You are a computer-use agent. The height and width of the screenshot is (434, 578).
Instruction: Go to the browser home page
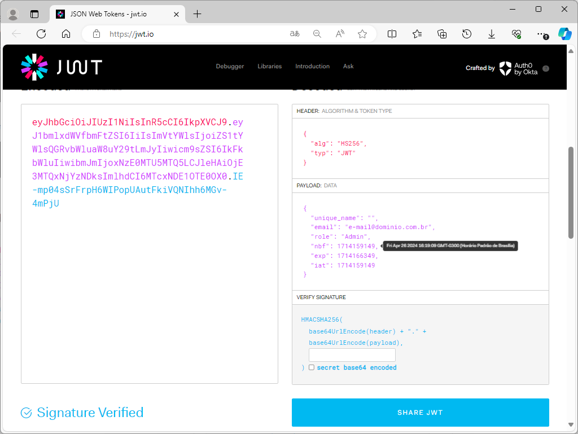pos(66,34)
